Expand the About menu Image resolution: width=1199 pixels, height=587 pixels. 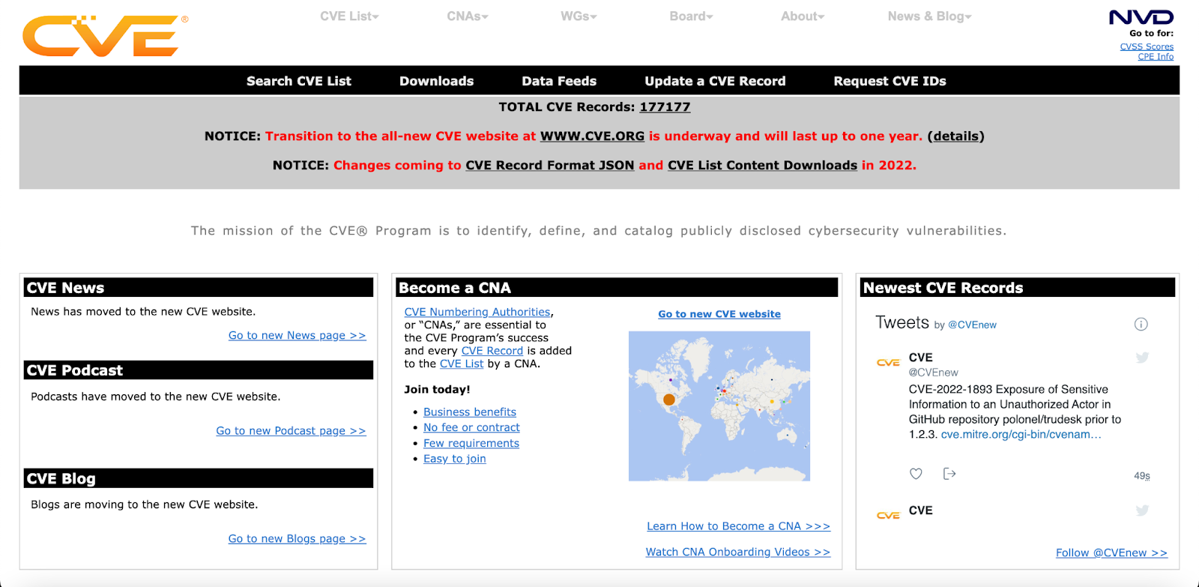(803, 16)
